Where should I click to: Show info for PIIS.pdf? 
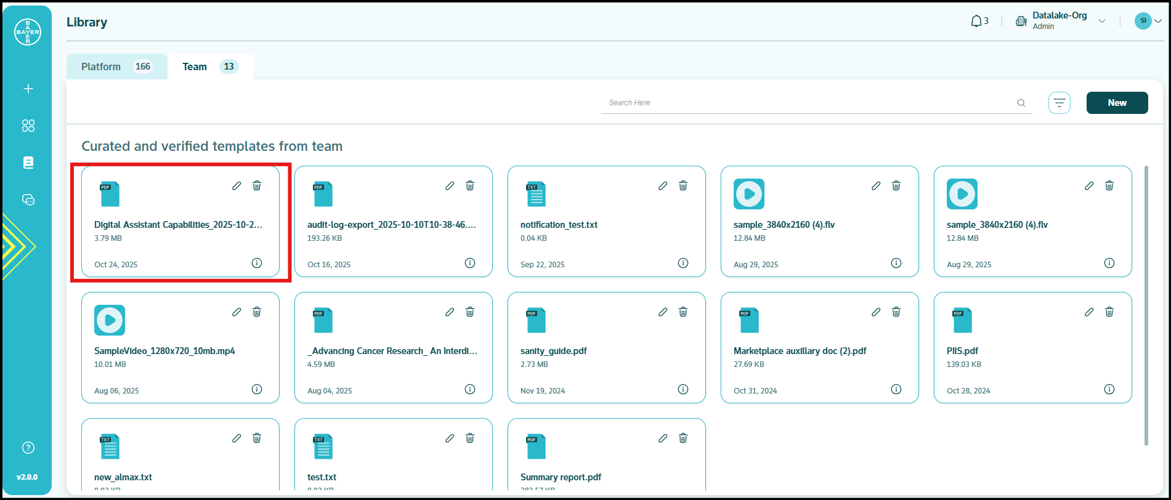coord(1109,389)
